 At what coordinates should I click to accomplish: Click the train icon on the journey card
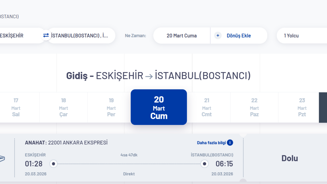point(1,158)
